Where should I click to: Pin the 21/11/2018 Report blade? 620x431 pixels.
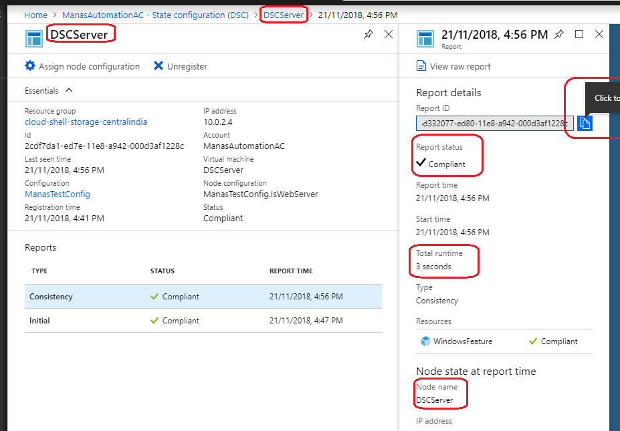[x=559, y=34]
